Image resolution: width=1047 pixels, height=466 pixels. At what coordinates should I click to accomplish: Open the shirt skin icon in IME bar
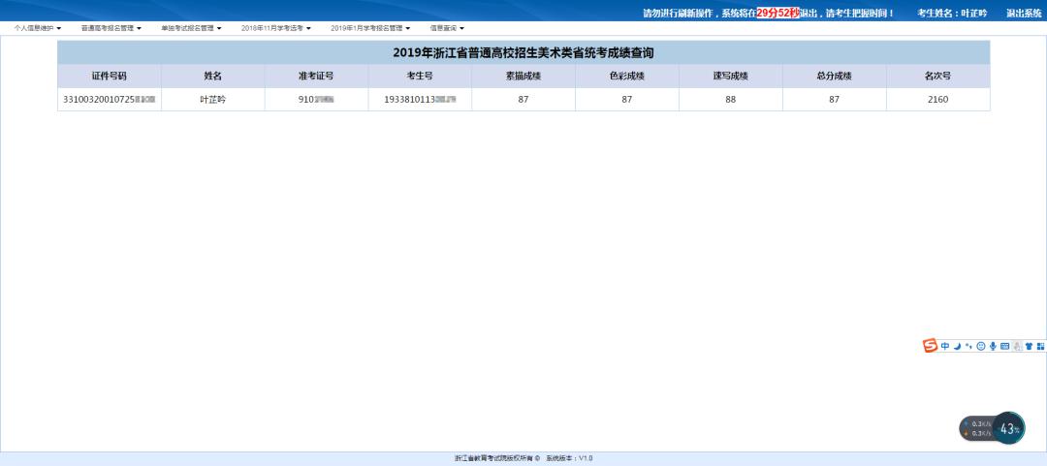point(1029,346)
